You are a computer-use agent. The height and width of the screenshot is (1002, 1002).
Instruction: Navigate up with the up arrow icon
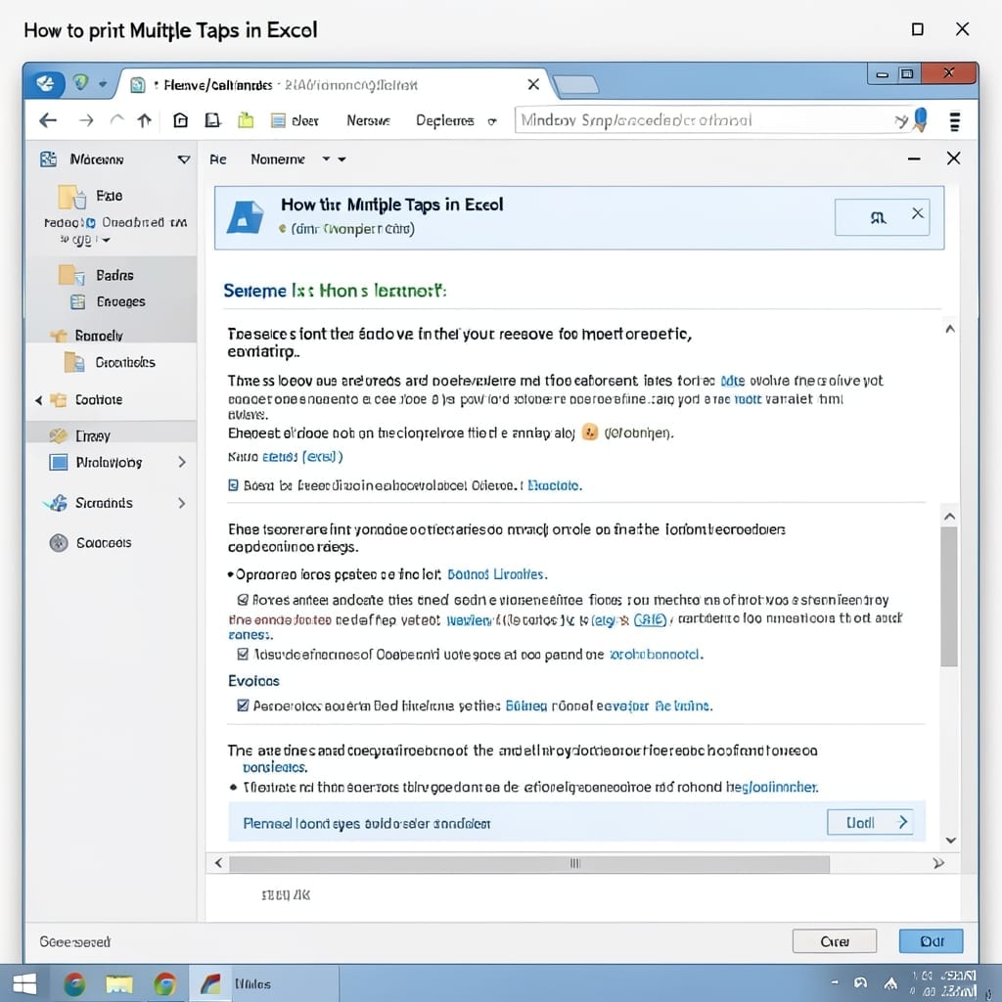(x=145, y=120)
